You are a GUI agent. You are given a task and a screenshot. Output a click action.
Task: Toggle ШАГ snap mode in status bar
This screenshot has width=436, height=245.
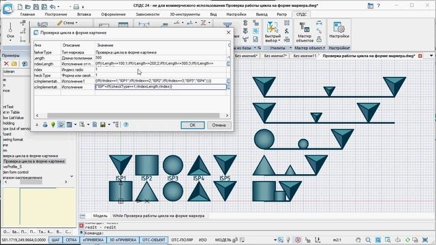pos(56,240)
